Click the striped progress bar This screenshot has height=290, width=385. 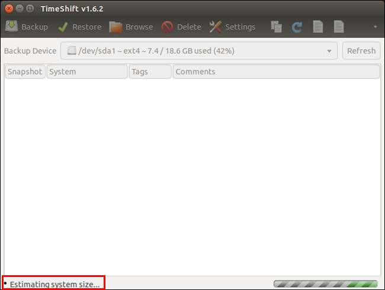coord(326,284)
